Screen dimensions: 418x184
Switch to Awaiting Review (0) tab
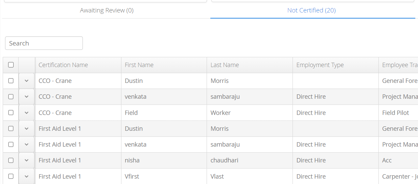pyautogui.click(x=107, y=10)
